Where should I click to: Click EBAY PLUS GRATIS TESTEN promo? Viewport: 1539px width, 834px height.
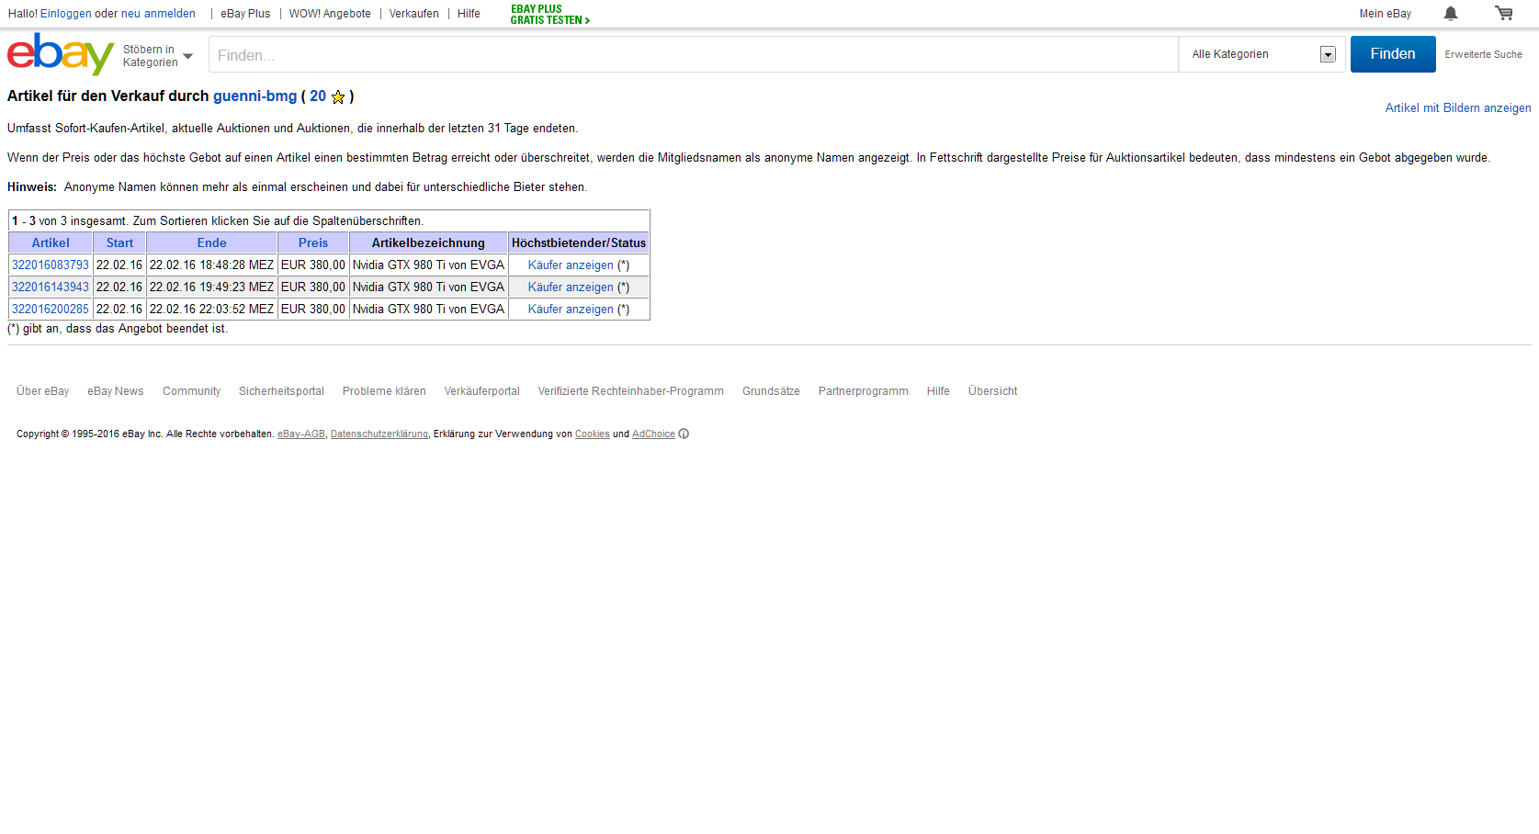tap(549, 15)
